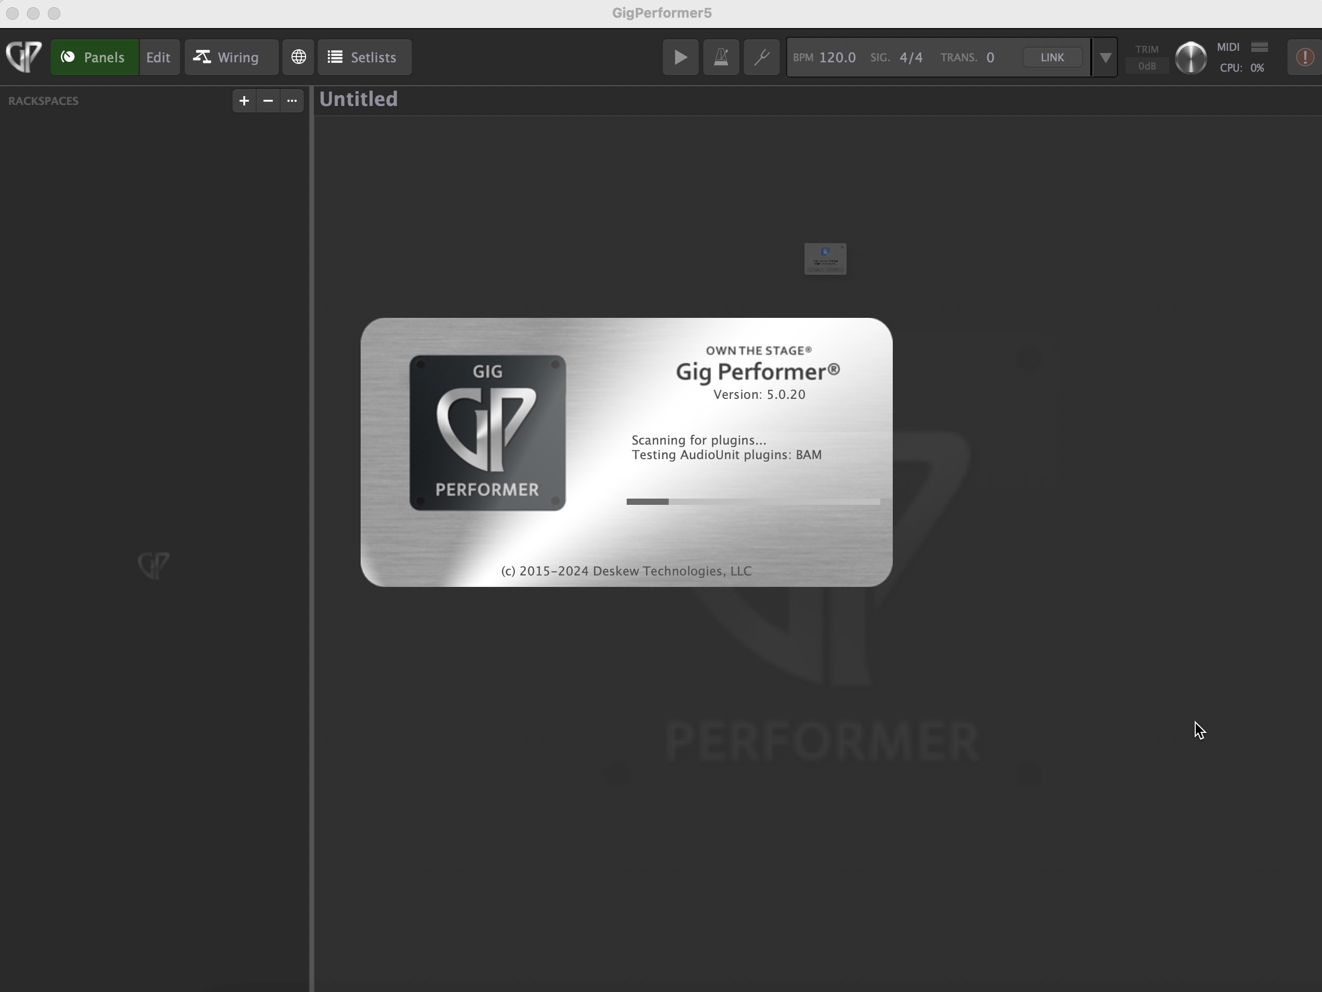1322x992 pixels.
Task: Click the transpose value 0
Action: (990, 57)
